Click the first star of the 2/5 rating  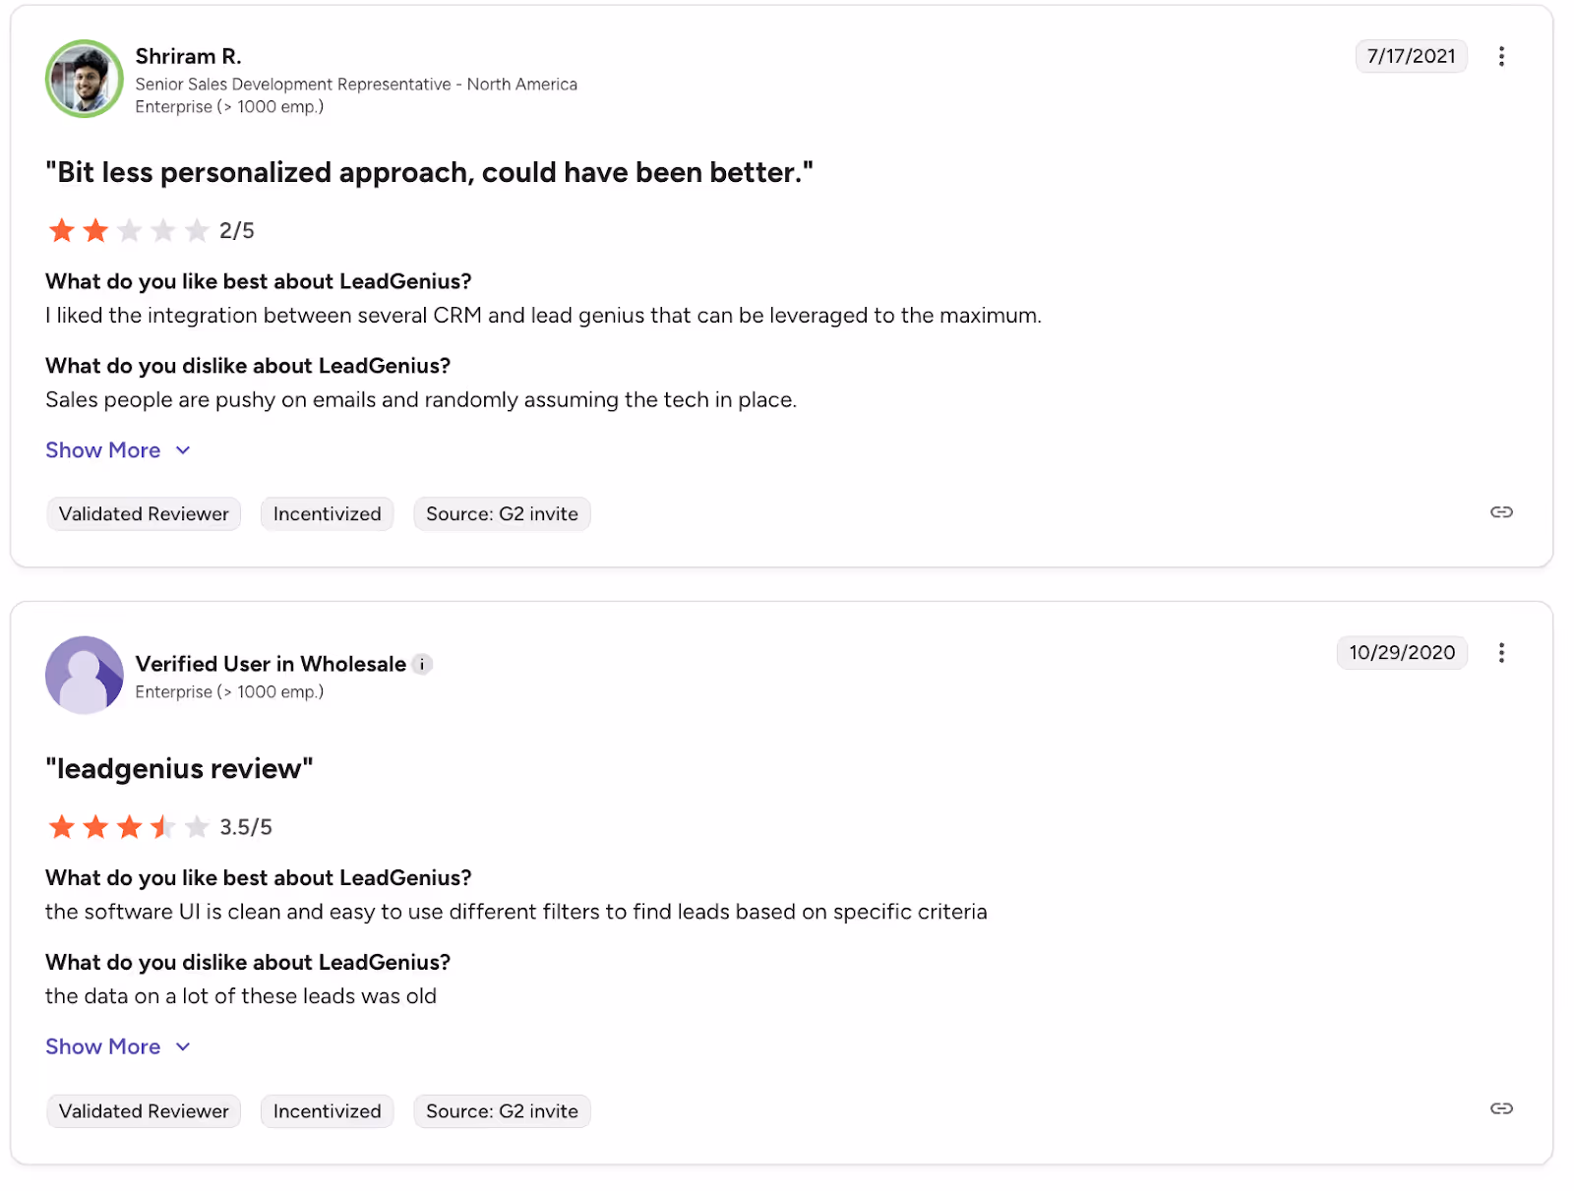(62, 230)
